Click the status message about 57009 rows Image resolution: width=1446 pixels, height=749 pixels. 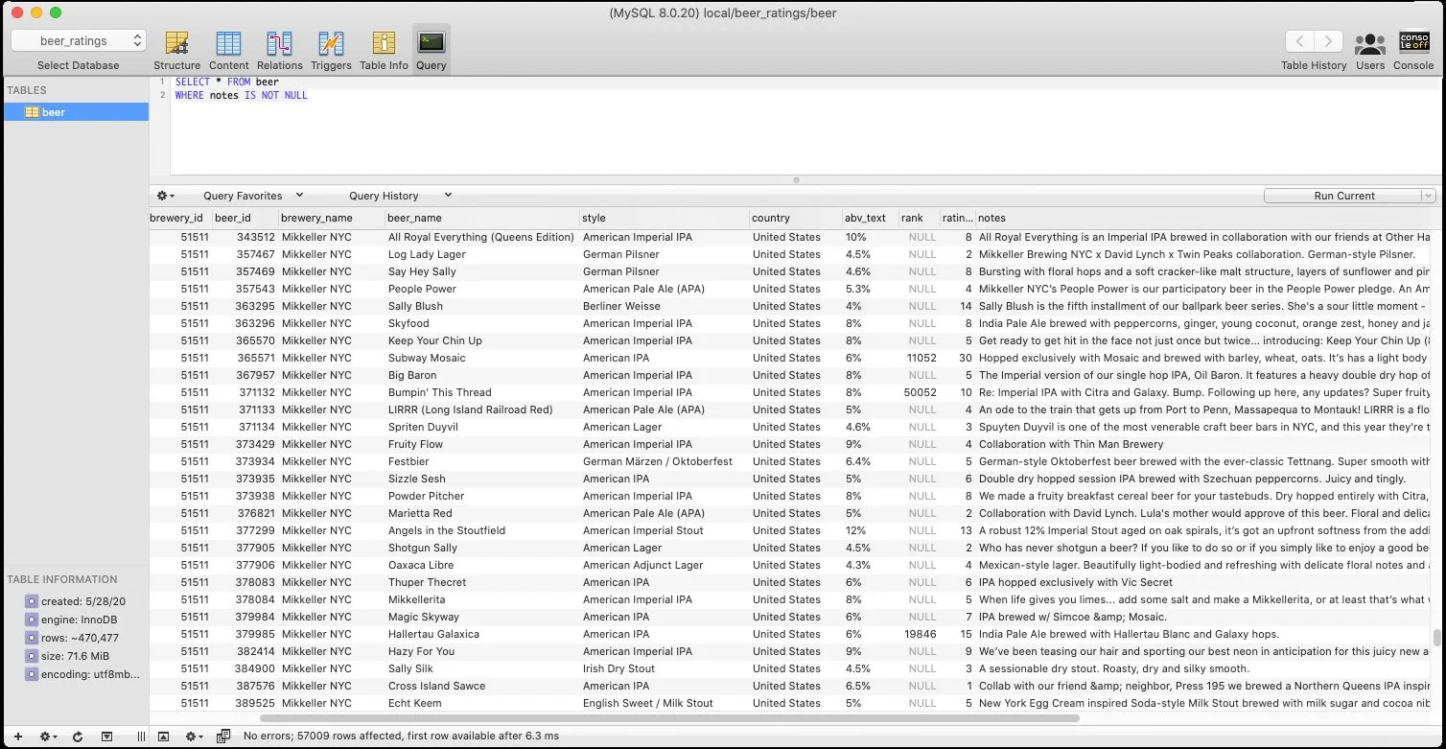[402, 737]
